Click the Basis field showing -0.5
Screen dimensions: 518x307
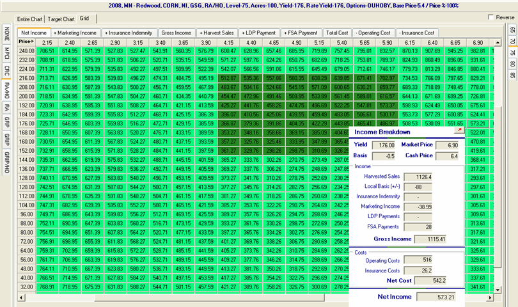384,156
